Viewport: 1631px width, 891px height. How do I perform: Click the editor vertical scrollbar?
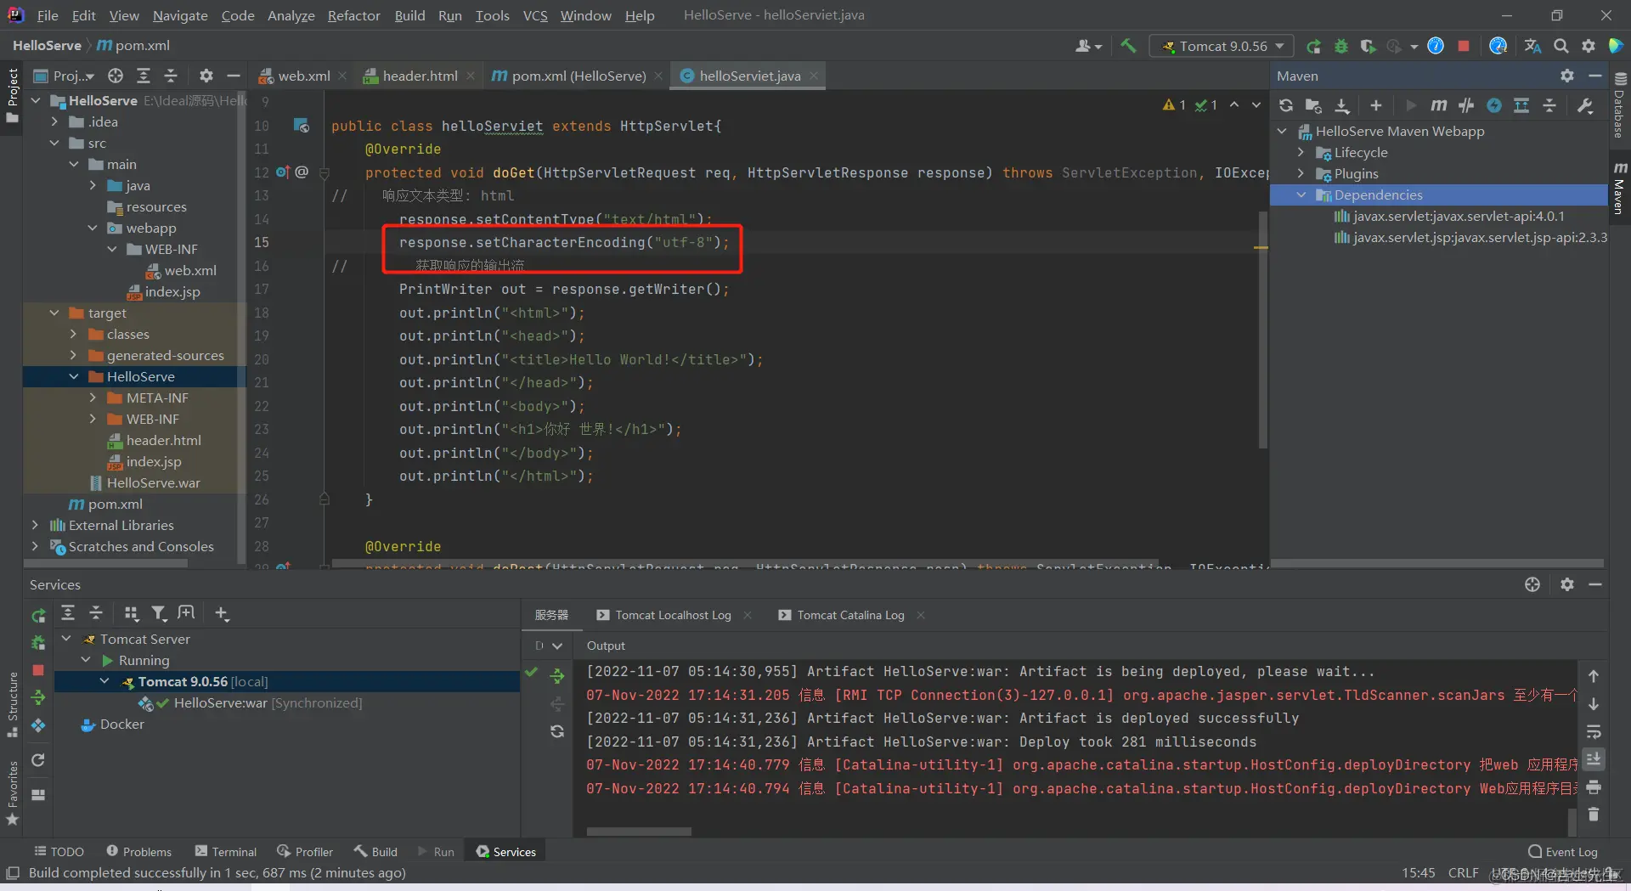coord(1262,331)
